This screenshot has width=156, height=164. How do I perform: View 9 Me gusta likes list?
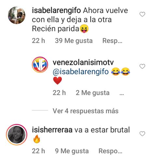tap(72, 151)
